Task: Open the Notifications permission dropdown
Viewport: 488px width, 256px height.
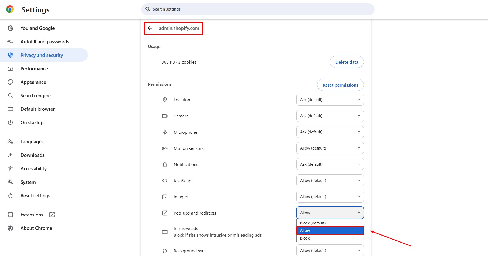Action: click(330, 164)
